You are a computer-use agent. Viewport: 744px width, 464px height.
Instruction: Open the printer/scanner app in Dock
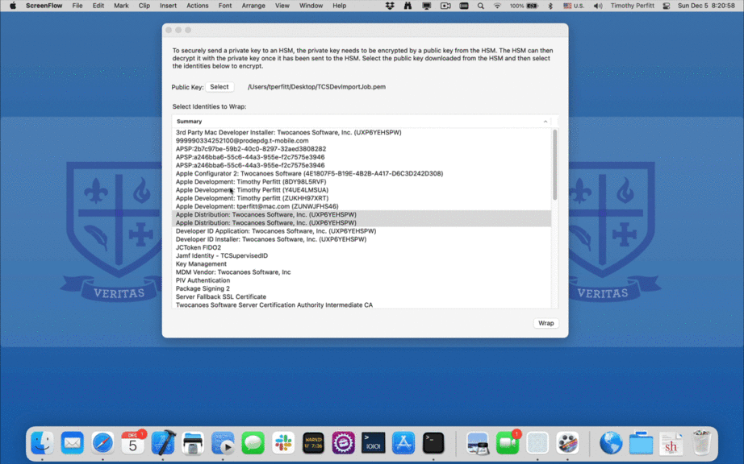[193, 443]
